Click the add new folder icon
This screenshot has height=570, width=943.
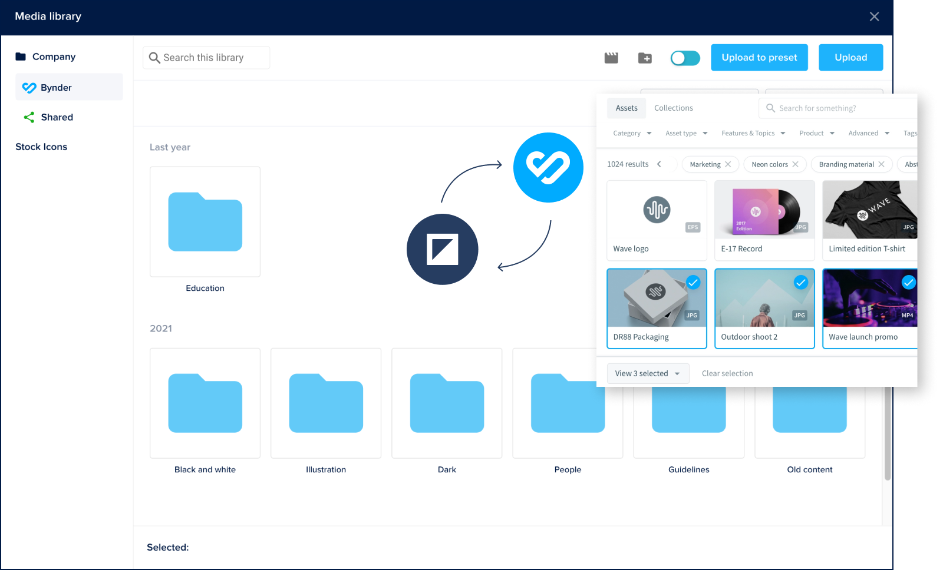pos(645,58)
